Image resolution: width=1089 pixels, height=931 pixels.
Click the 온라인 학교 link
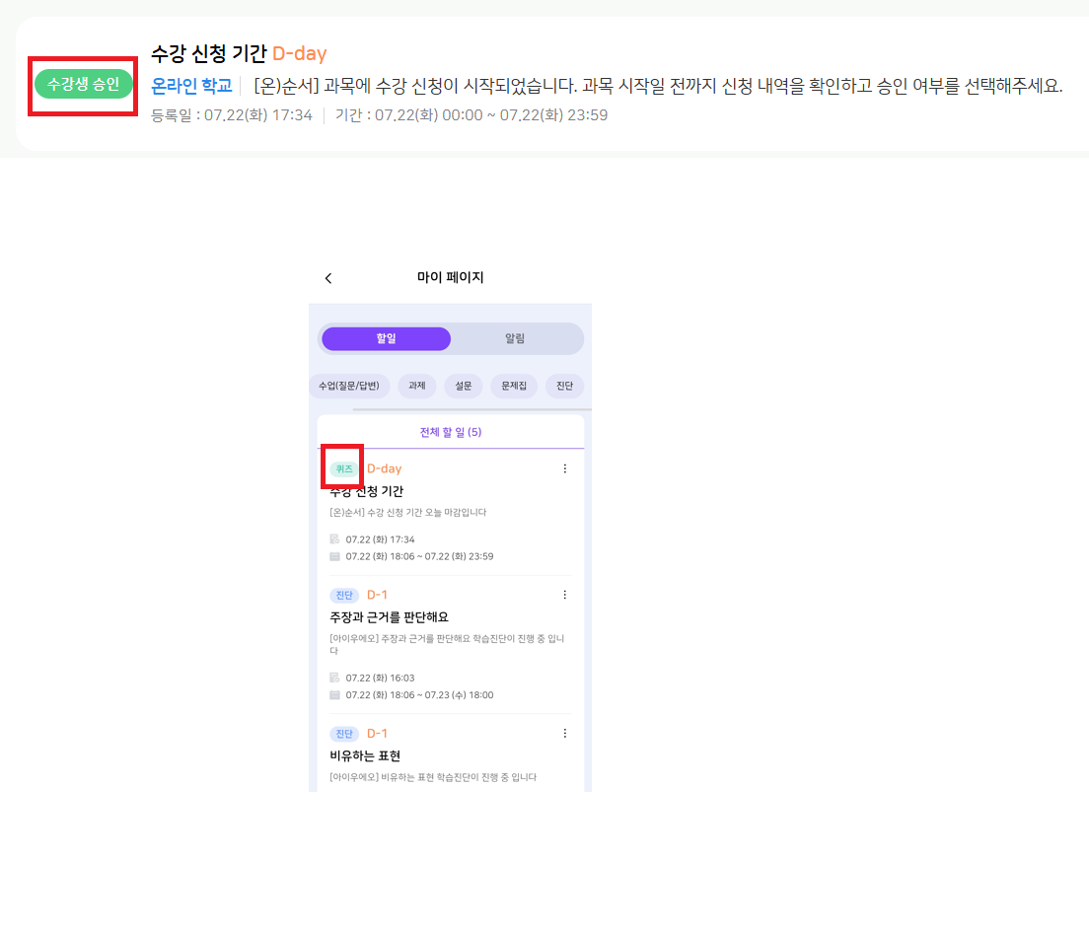pos(191,86)
